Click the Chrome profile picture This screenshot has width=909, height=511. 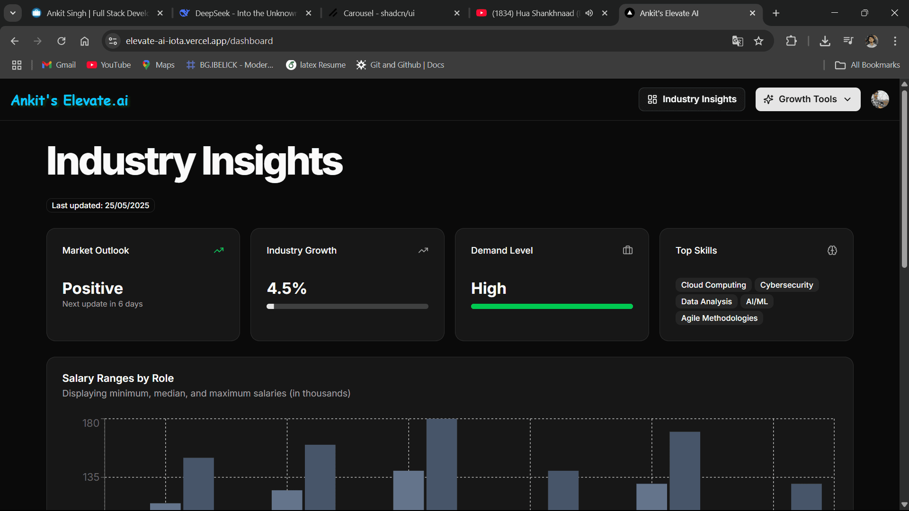[872, 41]
